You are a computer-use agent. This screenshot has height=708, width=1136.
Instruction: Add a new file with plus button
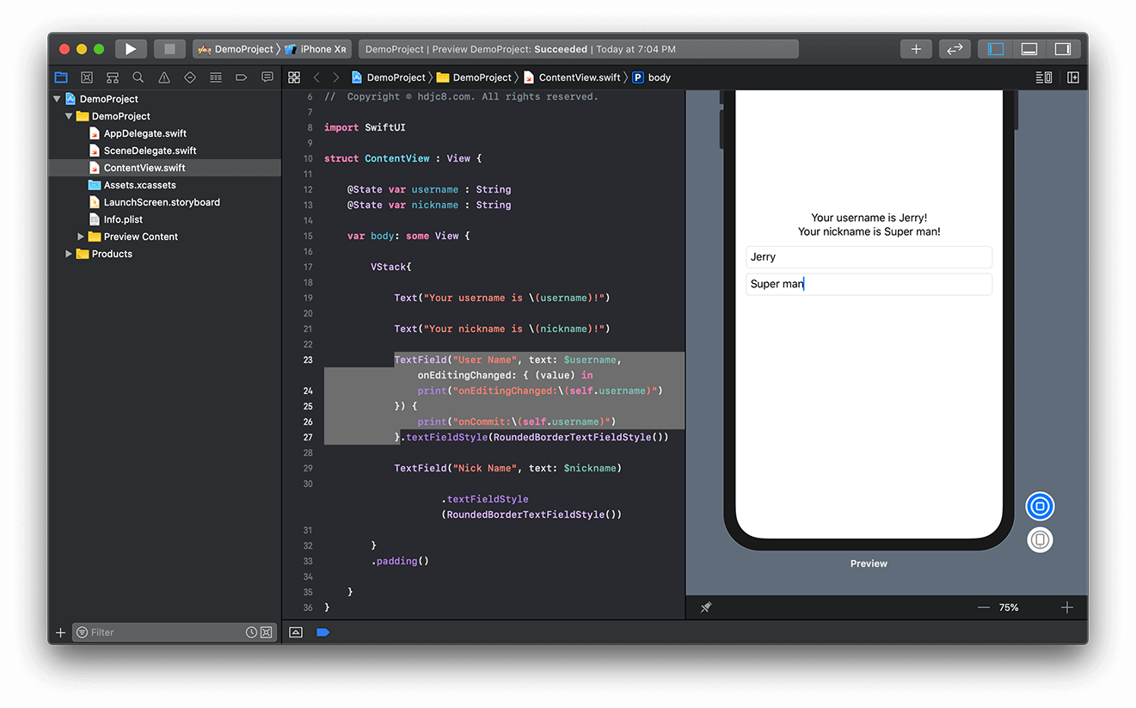coord(60,632)
